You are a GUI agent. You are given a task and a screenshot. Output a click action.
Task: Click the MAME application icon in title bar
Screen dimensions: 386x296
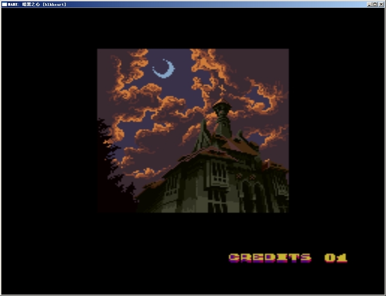(4, 4)
